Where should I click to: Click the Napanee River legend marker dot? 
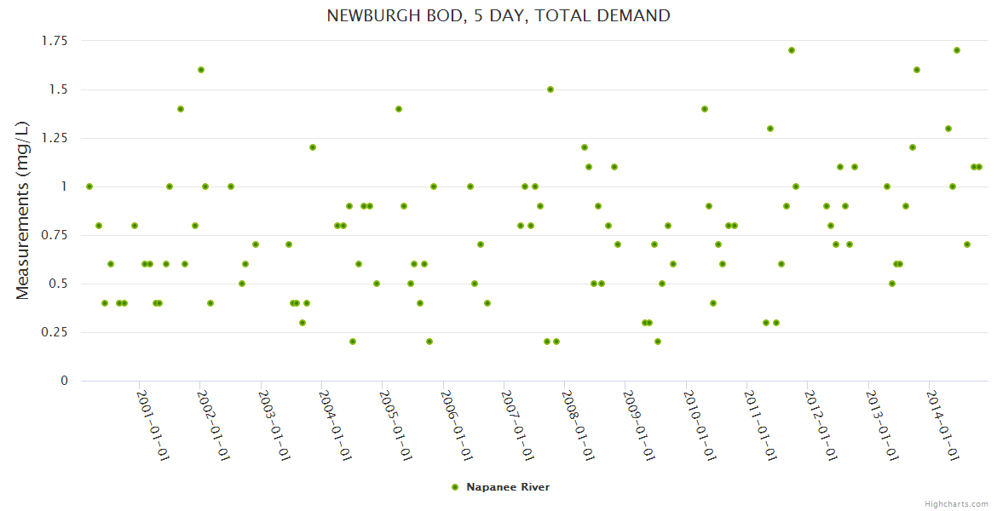(x=454, y=487)
